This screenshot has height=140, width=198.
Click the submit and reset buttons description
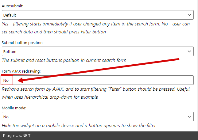(x=64, y=60)
